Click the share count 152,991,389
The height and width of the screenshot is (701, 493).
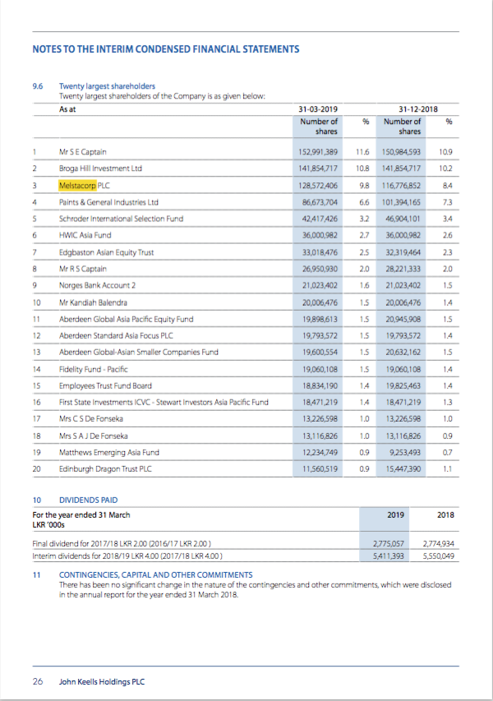point(320,152)
